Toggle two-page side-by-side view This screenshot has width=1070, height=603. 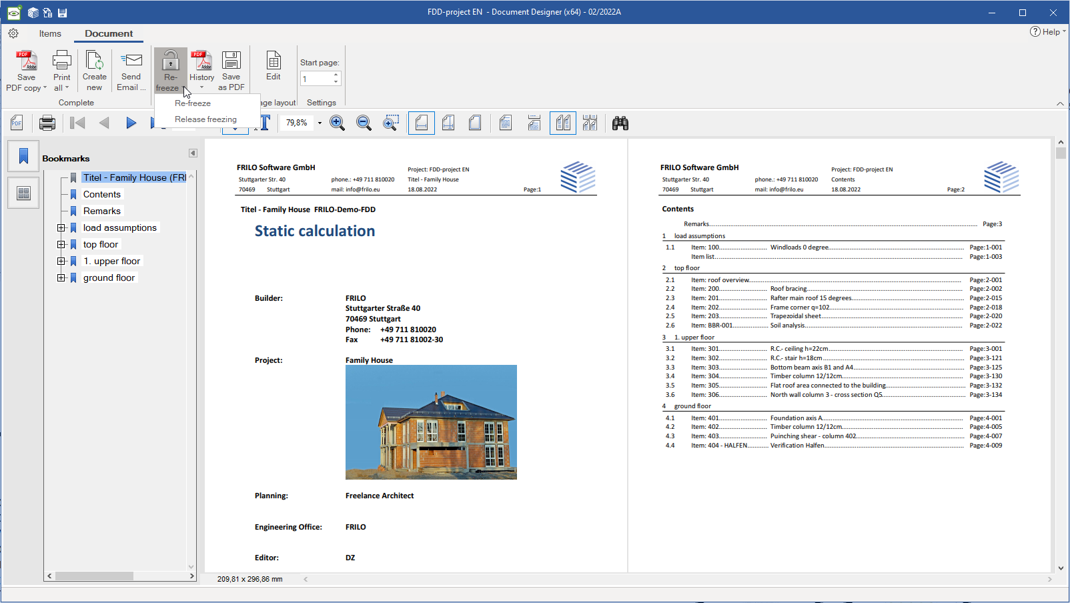[563, 123]
